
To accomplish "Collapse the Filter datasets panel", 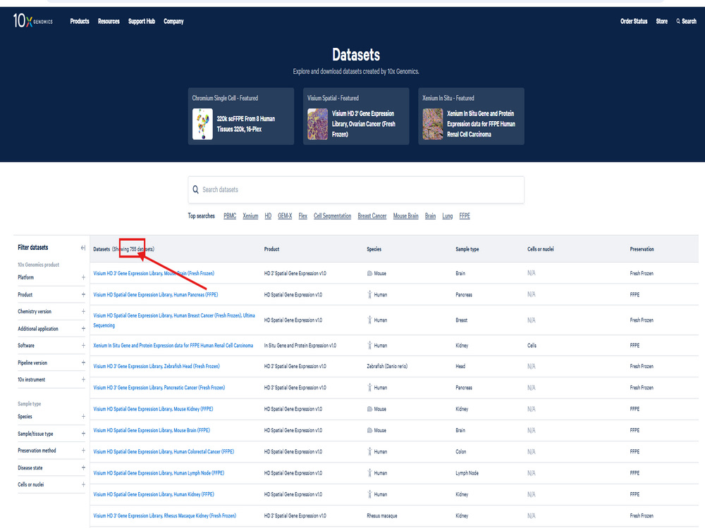I will [82, 248].
